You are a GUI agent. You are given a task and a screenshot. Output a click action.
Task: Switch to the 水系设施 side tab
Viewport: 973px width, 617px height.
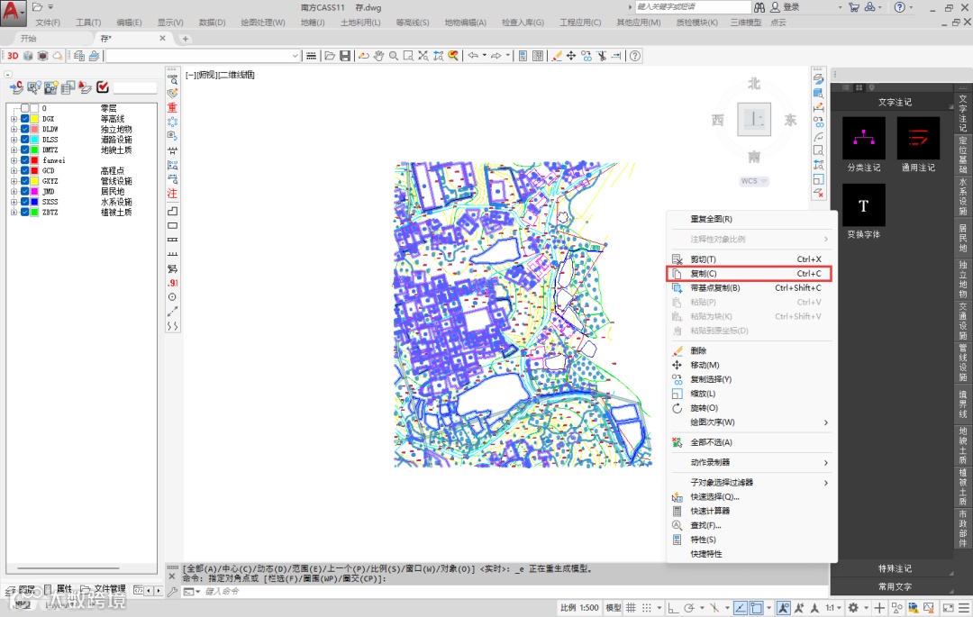962,196
